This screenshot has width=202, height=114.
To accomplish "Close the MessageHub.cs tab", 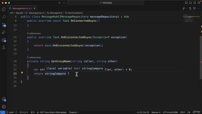I will point(34,9).
